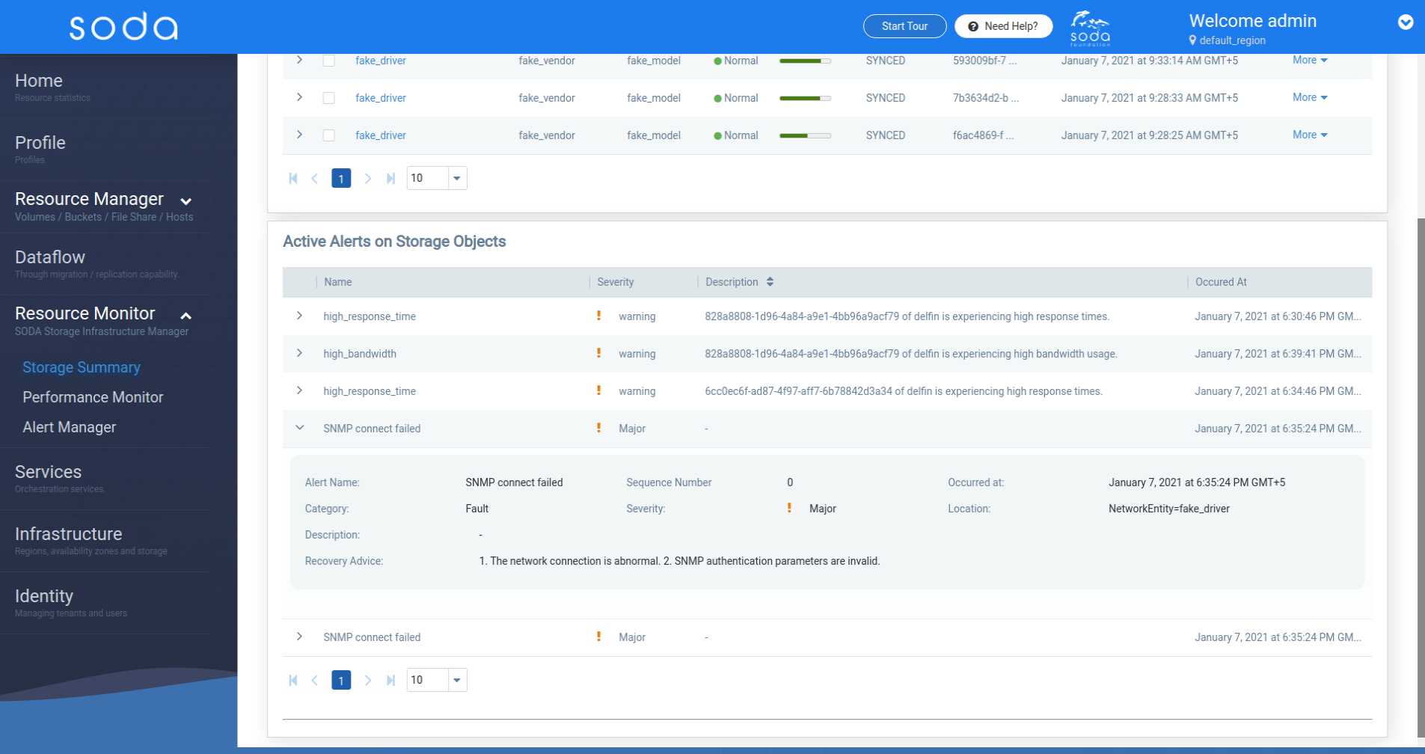Click the warning icon of high_bandwidth alert
The width and height of the screenshot is (1425, 754).
point(598,353)
